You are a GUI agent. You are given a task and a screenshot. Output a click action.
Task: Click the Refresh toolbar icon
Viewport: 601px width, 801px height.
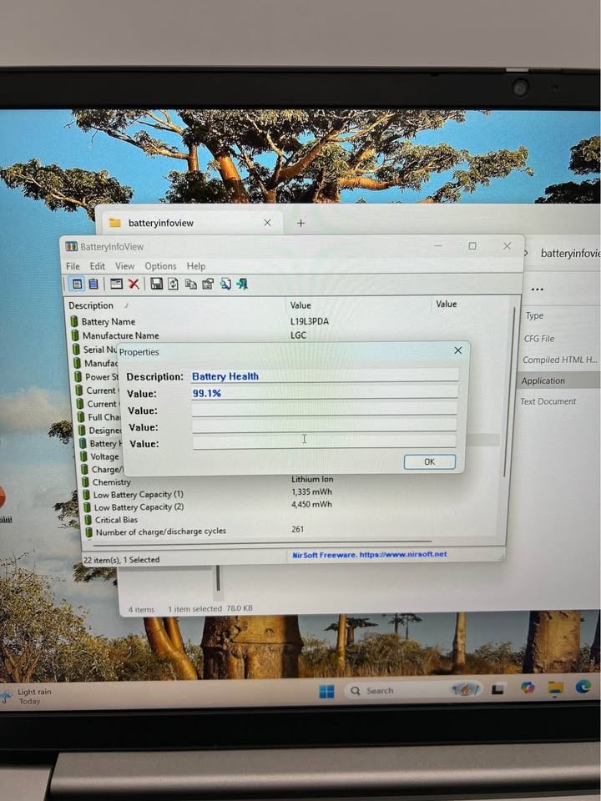(174, 284)
